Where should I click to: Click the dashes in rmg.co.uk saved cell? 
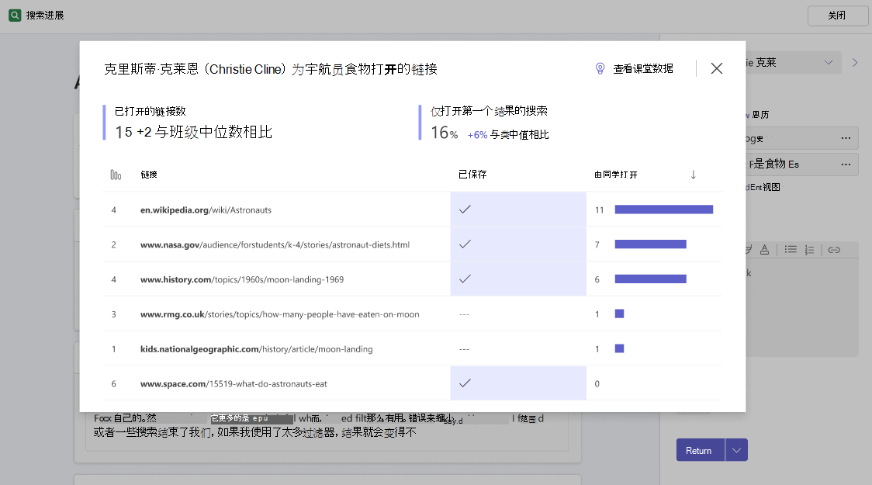tap(465, 315)
